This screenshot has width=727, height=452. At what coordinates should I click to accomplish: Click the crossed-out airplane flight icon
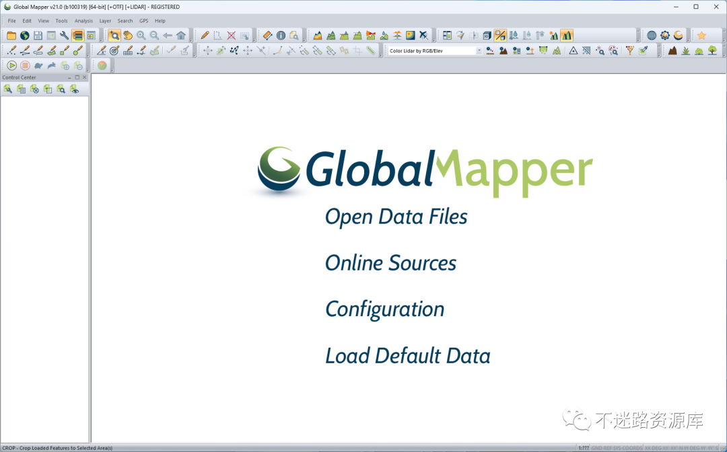tap(424, 36)
